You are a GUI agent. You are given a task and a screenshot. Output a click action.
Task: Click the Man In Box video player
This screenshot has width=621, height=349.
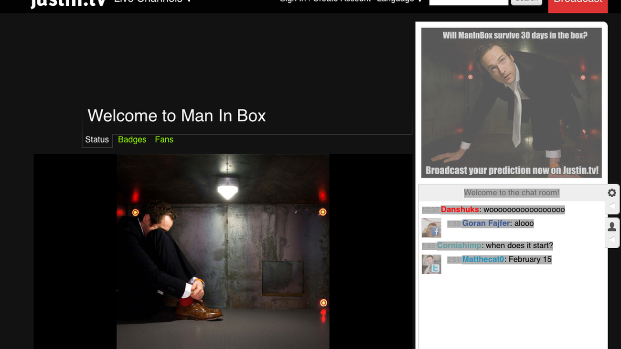click(223, 251)
